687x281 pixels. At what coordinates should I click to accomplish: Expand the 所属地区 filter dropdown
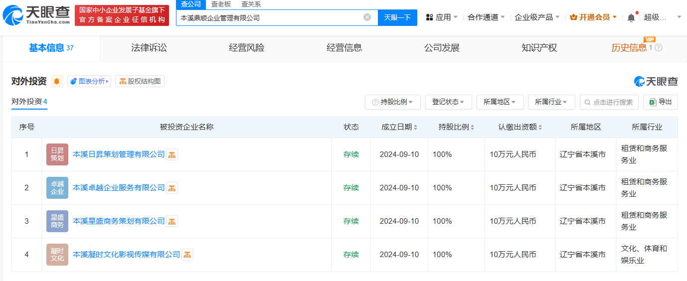tap(500, 102)
